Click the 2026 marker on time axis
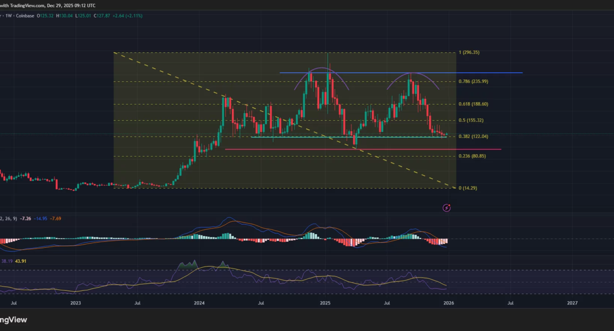 point(449,302)
